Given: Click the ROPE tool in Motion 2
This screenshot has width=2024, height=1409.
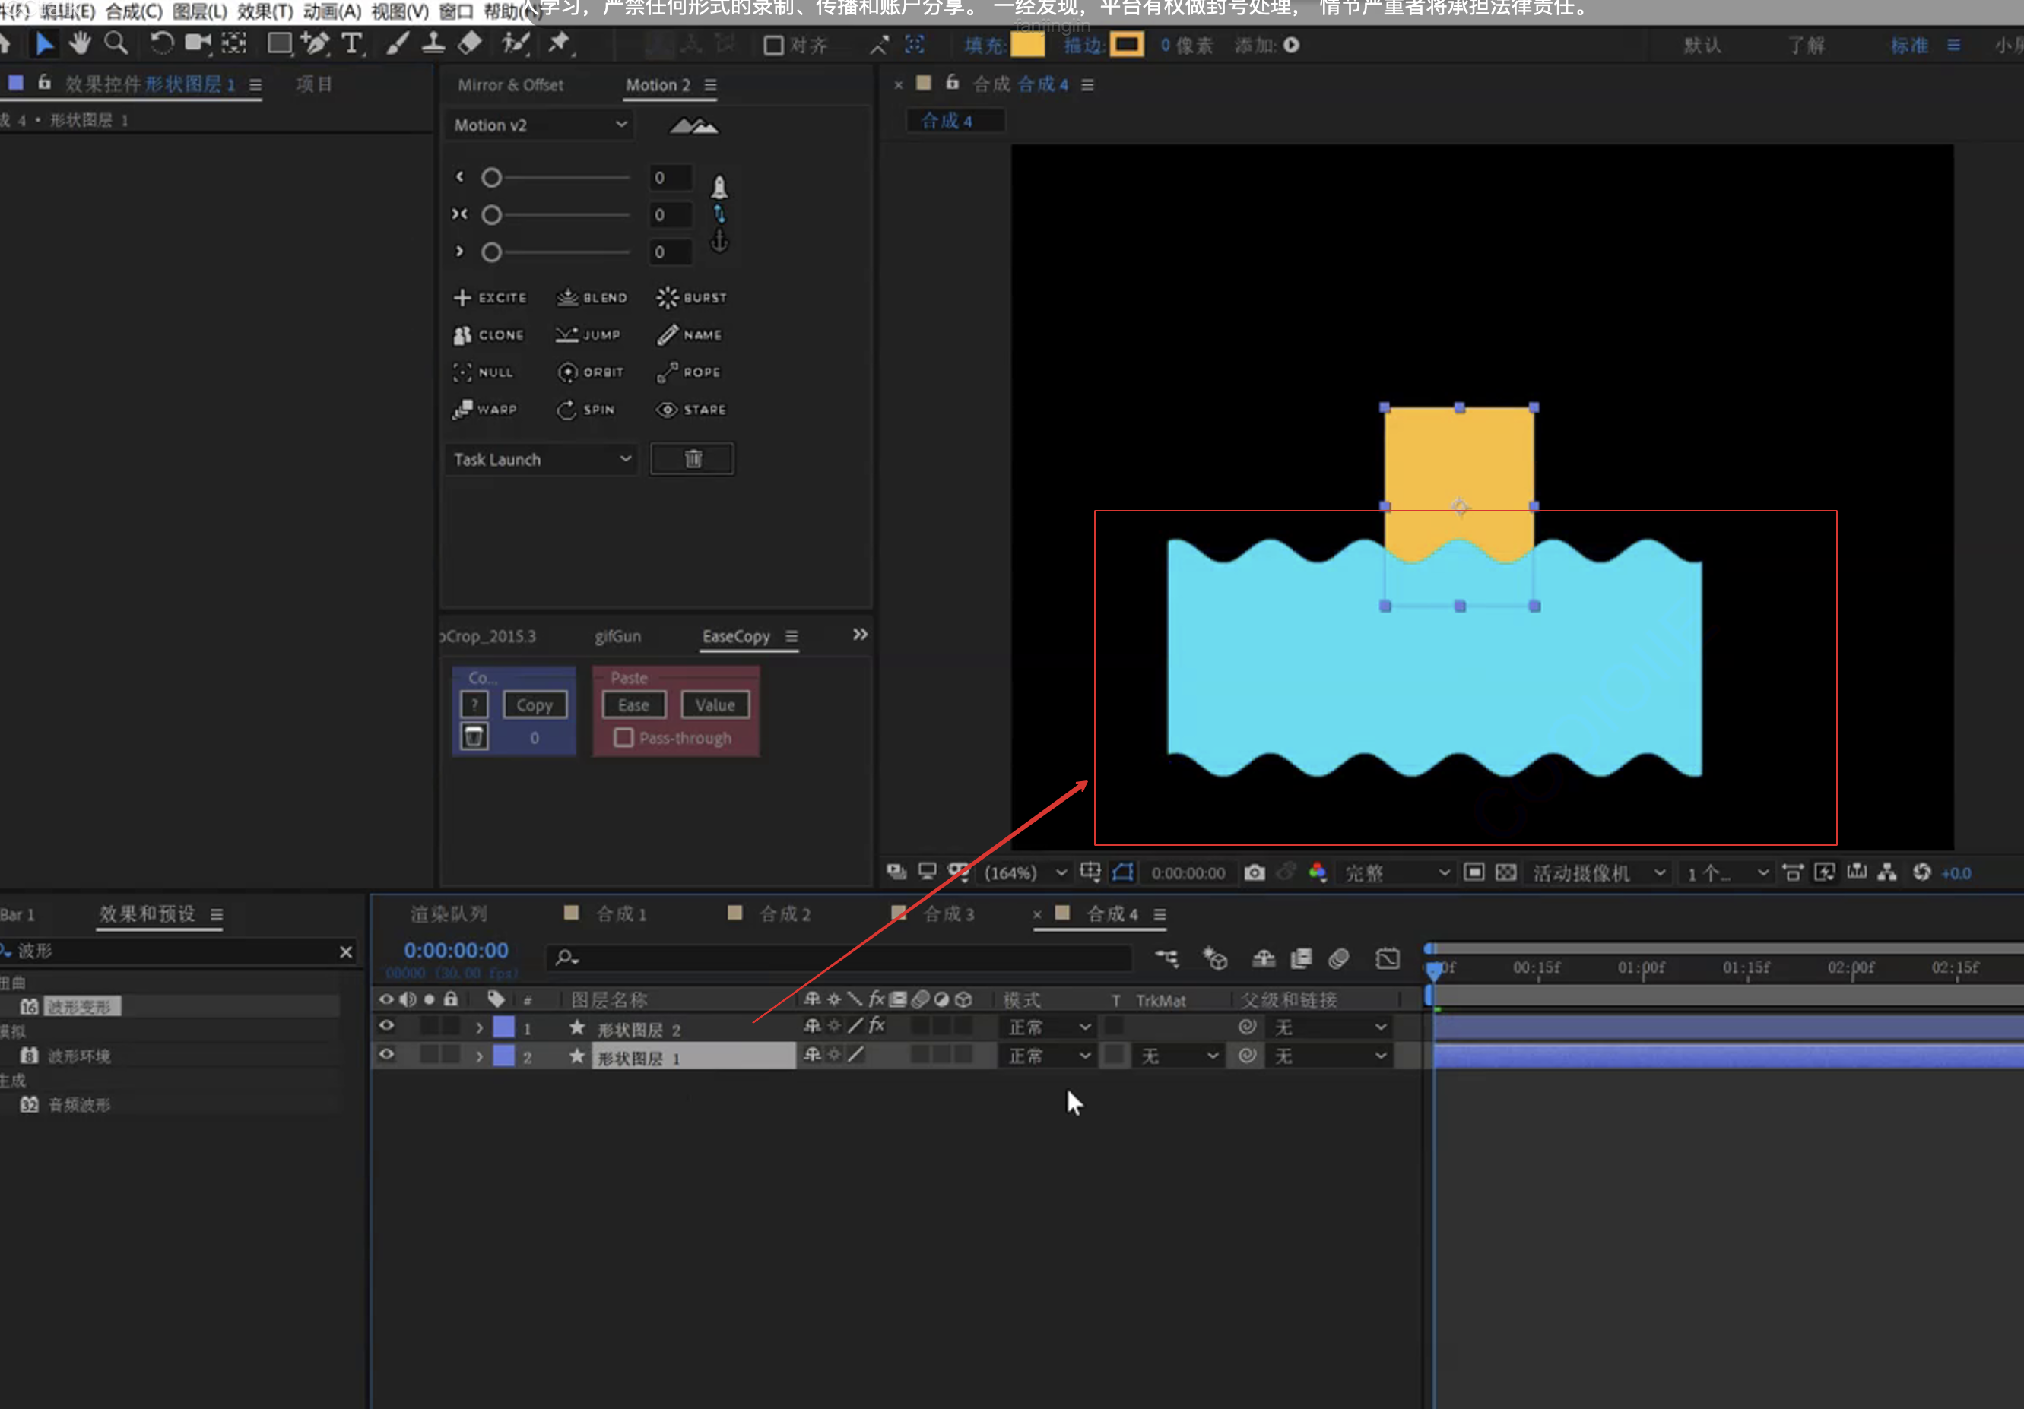Looking at the screenshot, I should [690, 372].
